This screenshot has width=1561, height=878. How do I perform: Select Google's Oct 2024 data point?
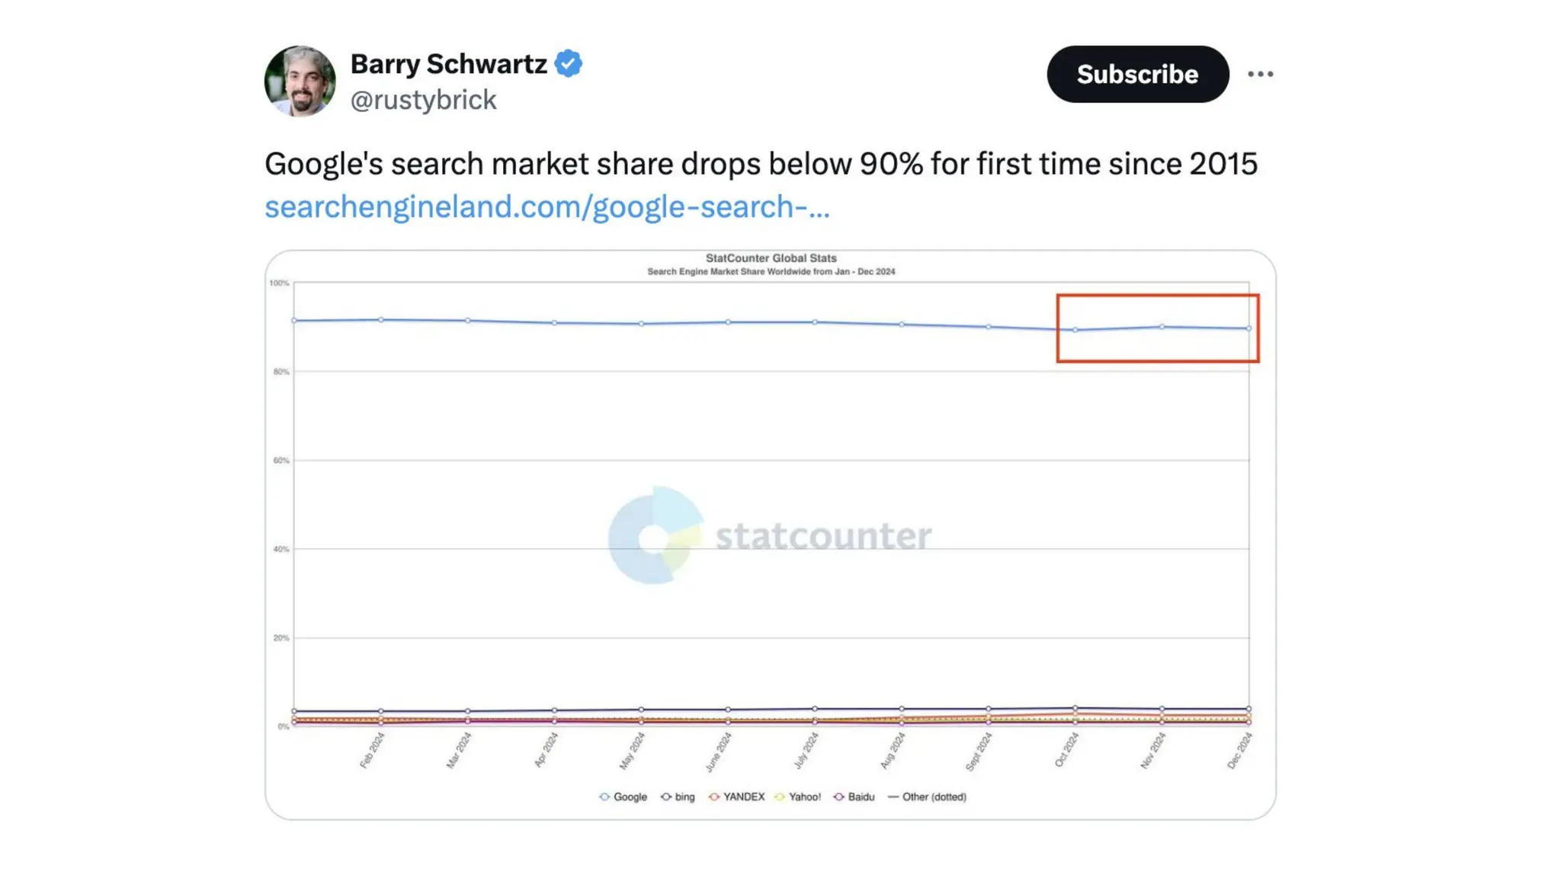[1075, 330]
